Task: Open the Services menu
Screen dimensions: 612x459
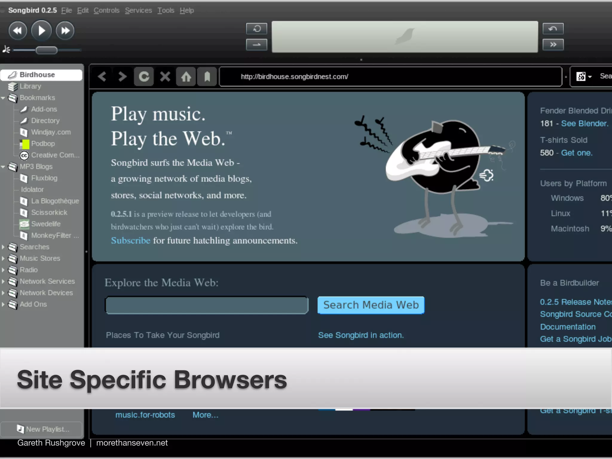Action: click(x=138, y=10)
